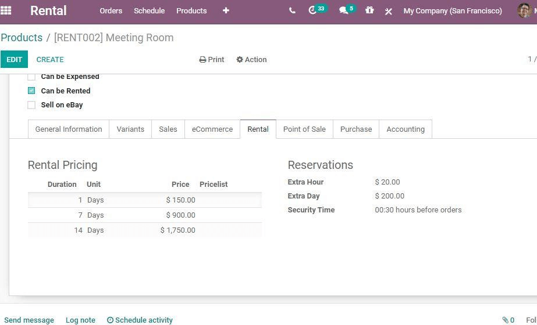The width and height of the screenshot is (537, 325).
Task: Click the user avatar picture
Action: 524,10
